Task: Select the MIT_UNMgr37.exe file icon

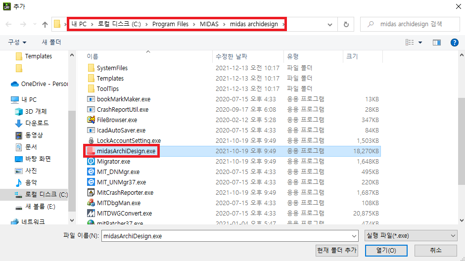Action: [x=91, y=182]
